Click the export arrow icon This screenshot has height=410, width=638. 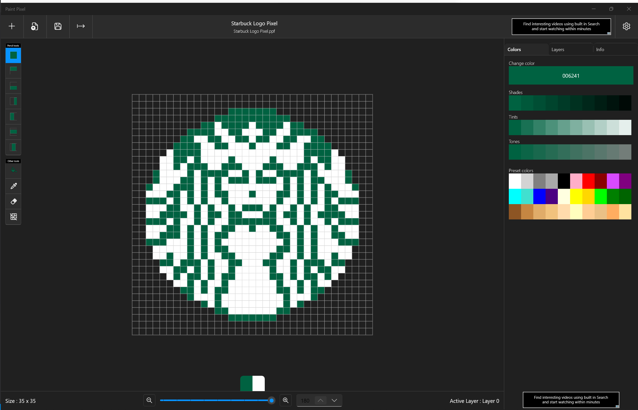coord(81,26)
